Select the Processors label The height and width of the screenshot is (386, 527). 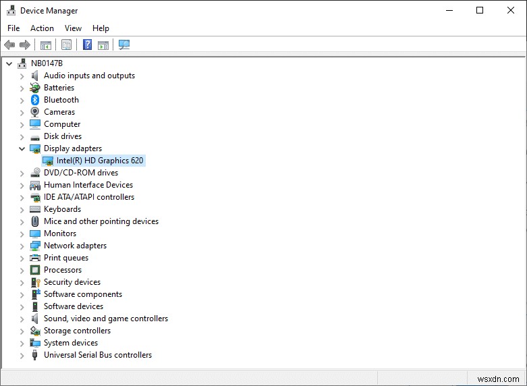(x=63, y=270)
